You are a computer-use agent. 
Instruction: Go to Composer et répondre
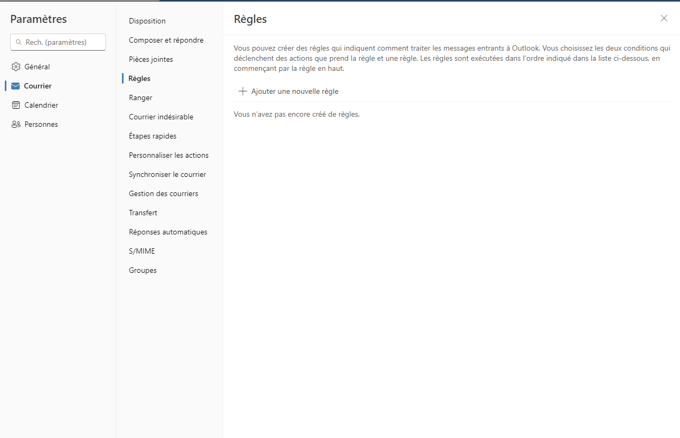tap(166, 40)
